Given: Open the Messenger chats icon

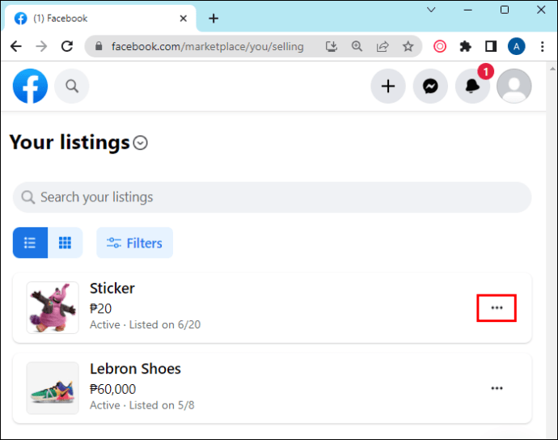Looking at the screenshot, I should [430, 87].
